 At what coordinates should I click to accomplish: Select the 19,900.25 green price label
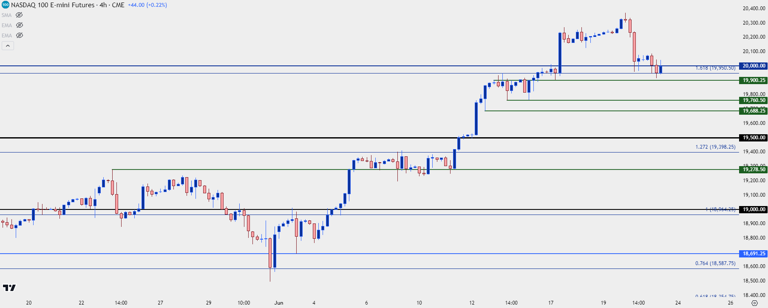pyautogui.click(x=754, y=80)
